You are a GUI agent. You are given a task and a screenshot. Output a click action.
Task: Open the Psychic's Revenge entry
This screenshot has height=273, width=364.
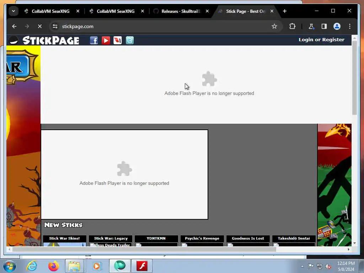pos(202,241)
